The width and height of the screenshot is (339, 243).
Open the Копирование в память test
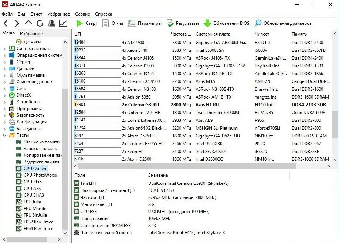[x=39, y=155]
